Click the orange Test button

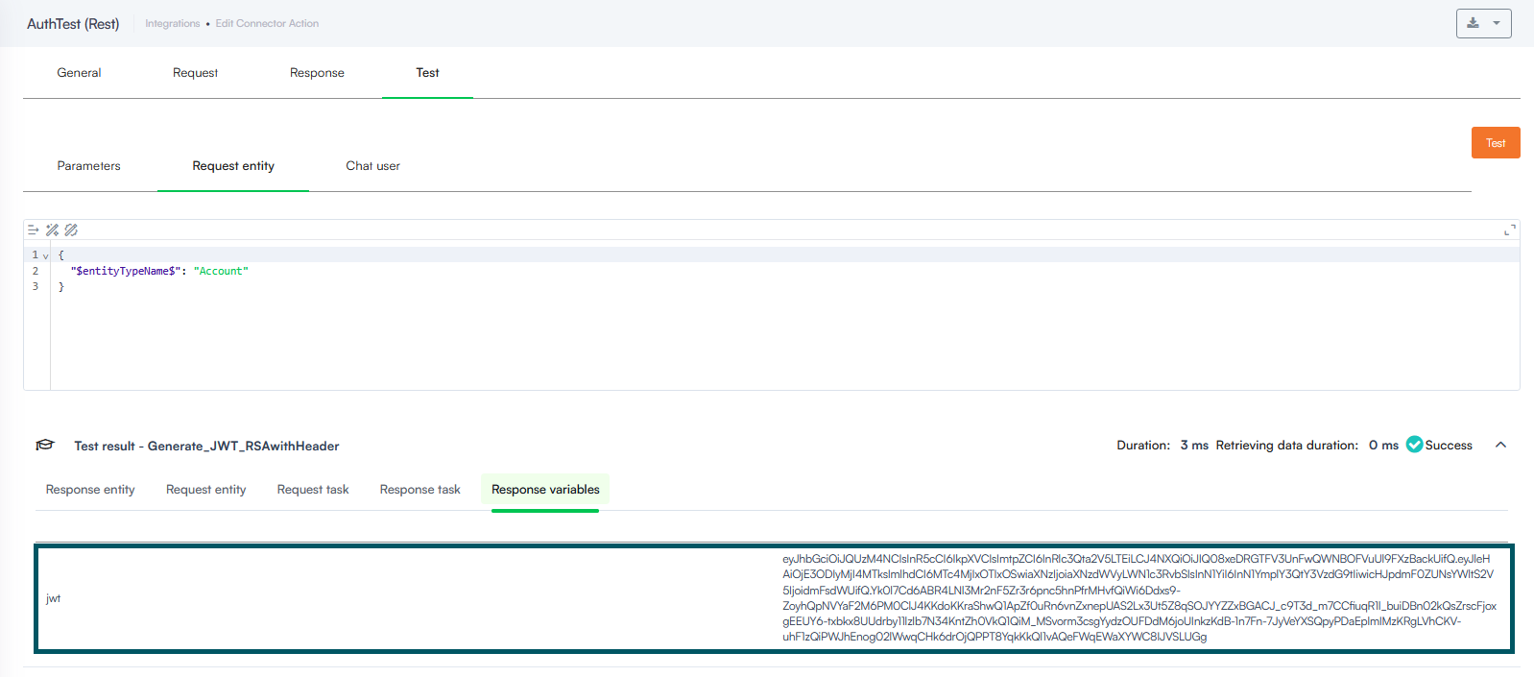tap(1496, 142)
